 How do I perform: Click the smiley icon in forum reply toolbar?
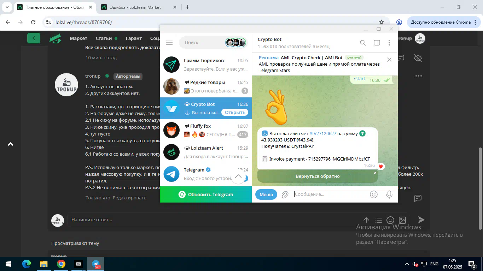coord(390,220)
